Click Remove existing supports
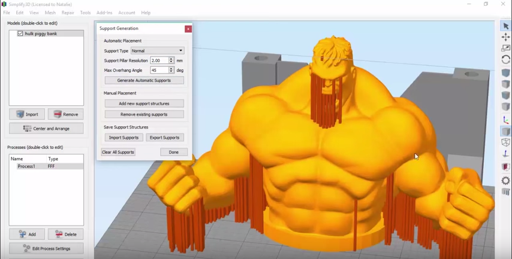 point(144,115)
